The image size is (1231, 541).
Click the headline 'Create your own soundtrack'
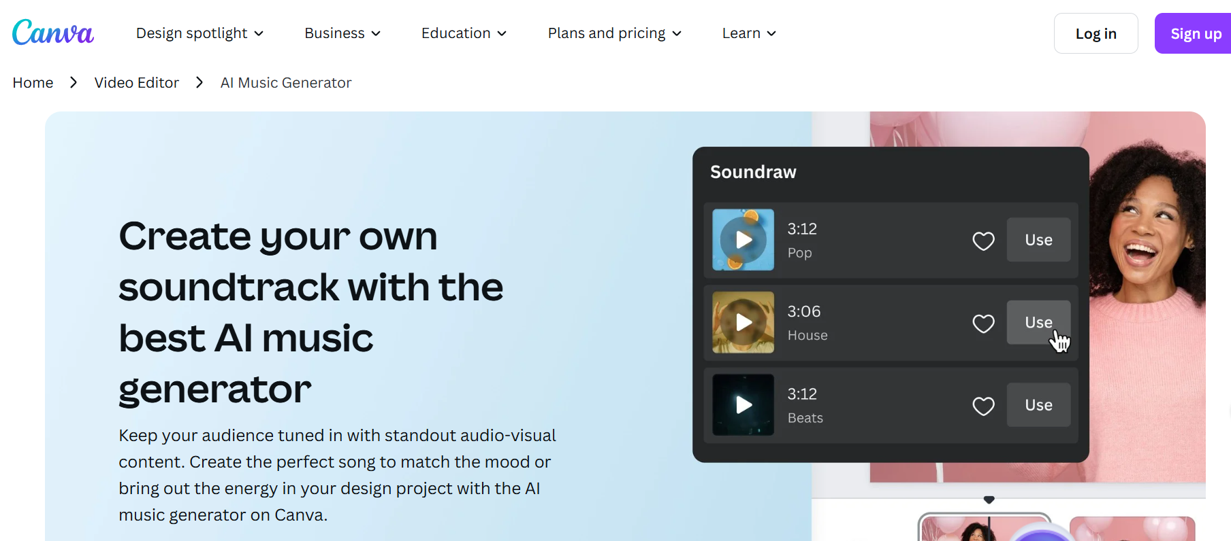[310, 313]
